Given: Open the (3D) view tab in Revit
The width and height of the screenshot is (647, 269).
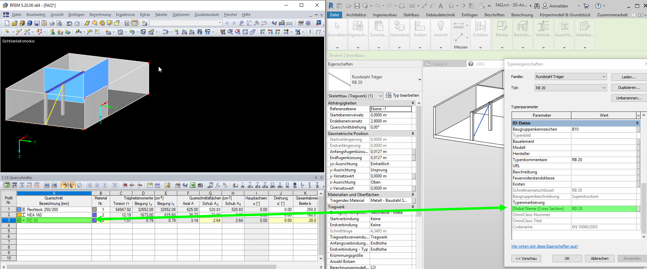Looking at the screenshot, I should click(480, 64).
